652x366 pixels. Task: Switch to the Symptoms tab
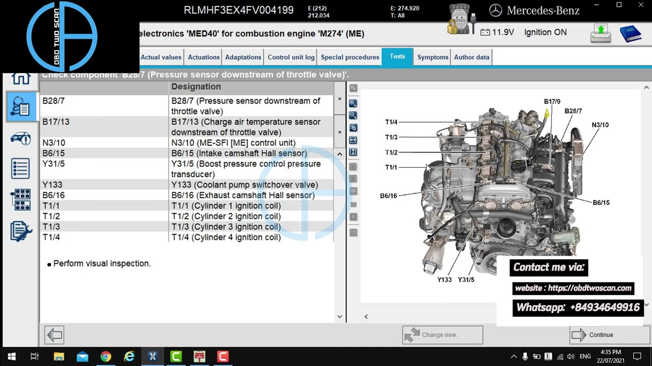[433, 57]
